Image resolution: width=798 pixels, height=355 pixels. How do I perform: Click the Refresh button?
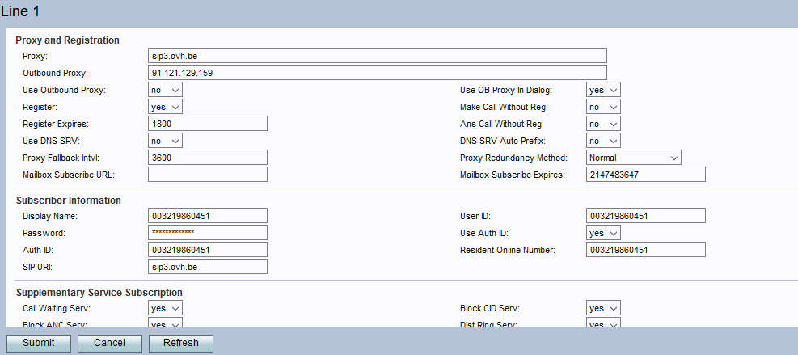180,343
